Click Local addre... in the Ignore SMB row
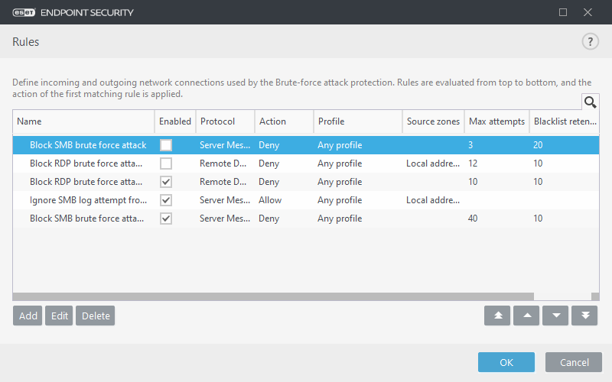612x382 pixels. pos(433,200)
